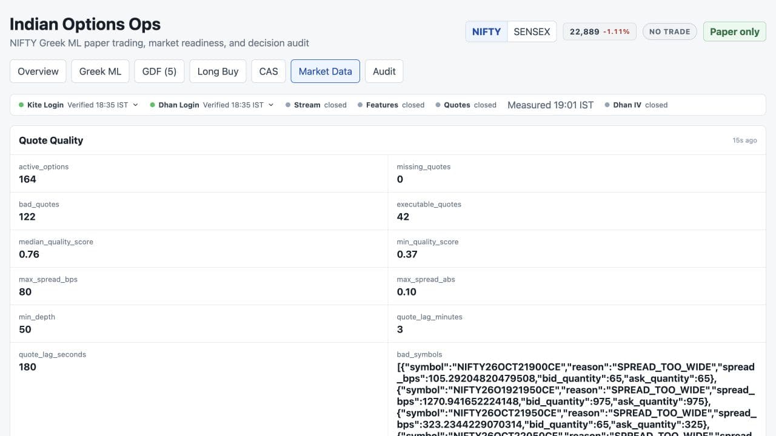Image resolution: width=776 pixels, height=436 pixels.
Task: Select the min_quality_score value 0.37
Action: point(407,254)
